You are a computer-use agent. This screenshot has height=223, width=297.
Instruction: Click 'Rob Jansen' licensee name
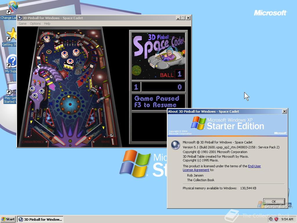pyautogui.click(x=195, y=175)
